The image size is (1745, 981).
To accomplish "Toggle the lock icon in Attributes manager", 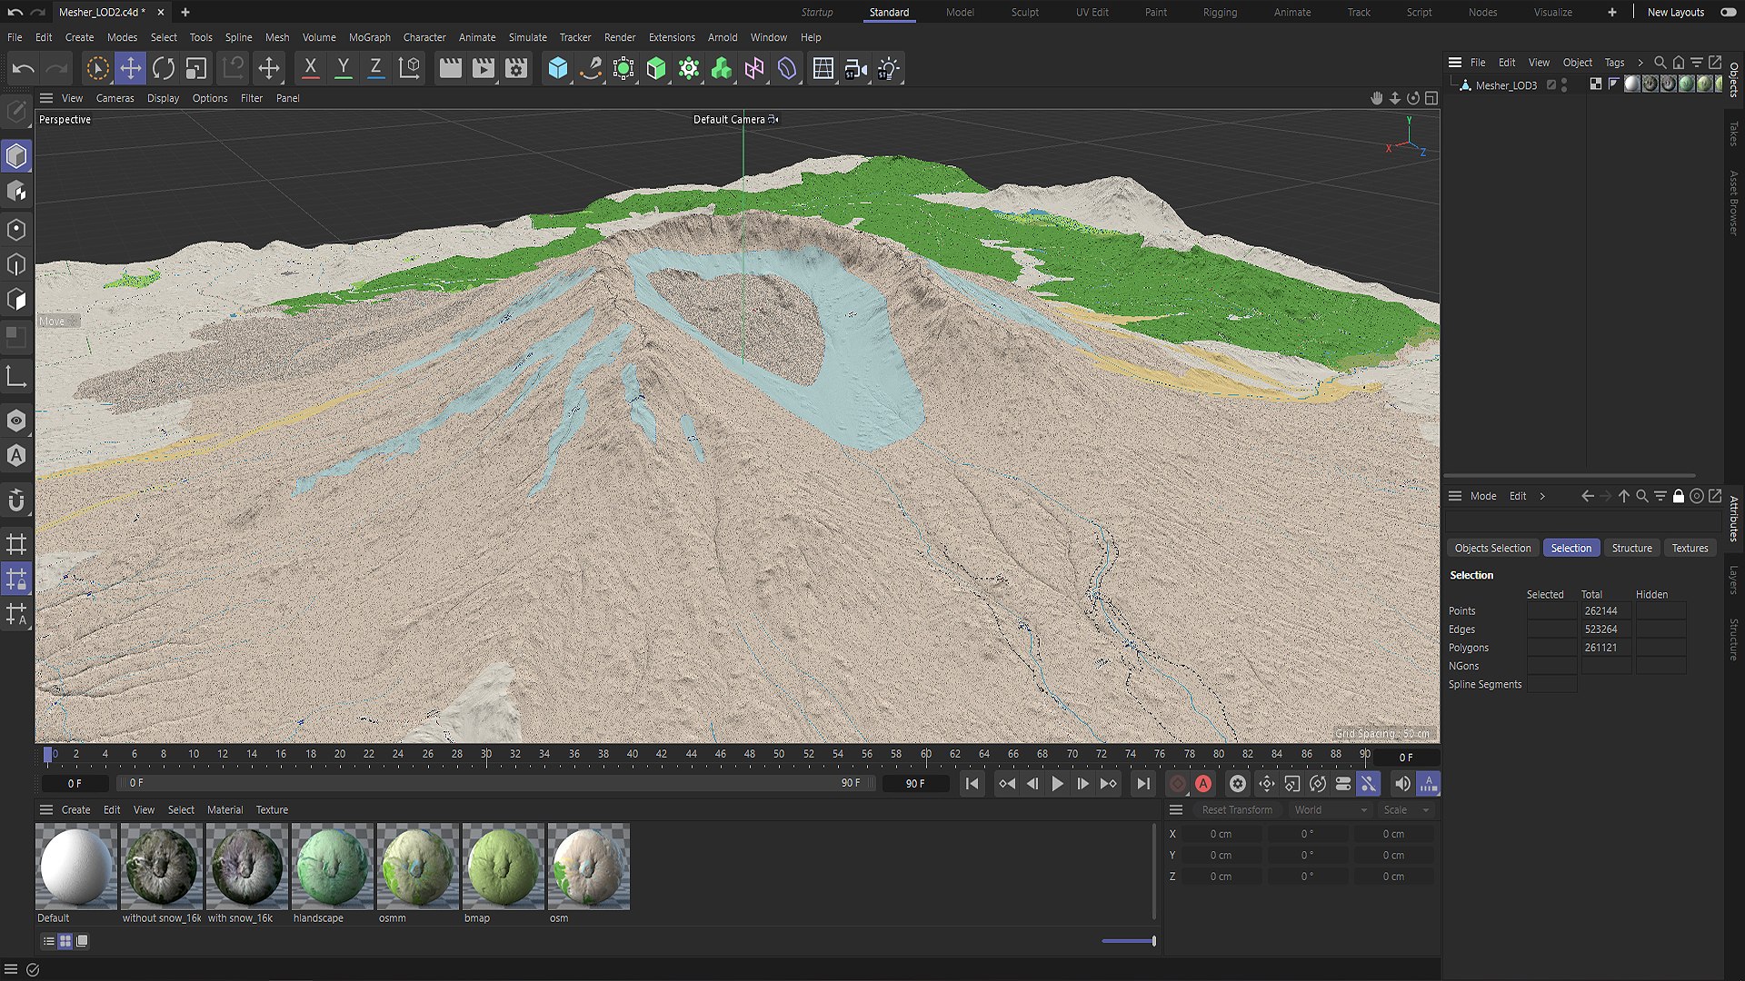I will coord(1679,496).
